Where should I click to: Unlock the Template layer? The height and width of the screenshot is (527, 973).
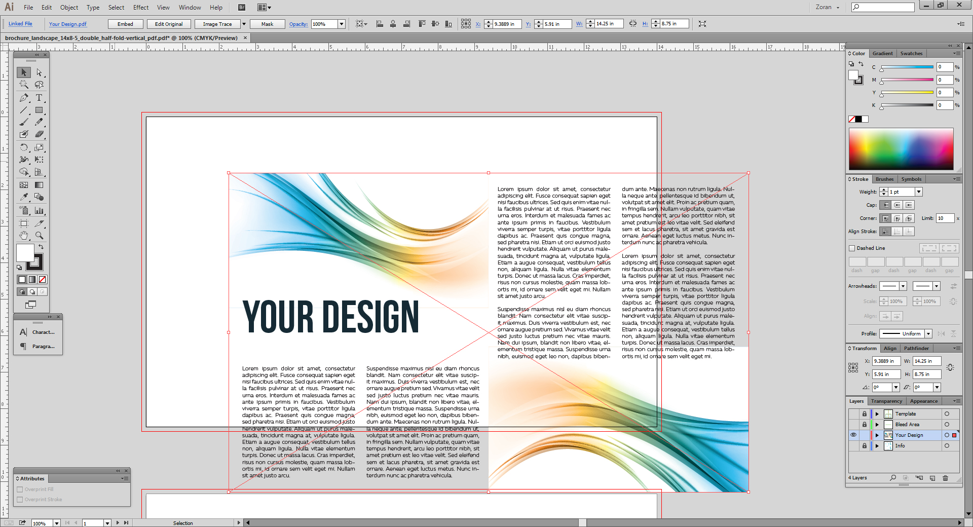tap(865, 414)
